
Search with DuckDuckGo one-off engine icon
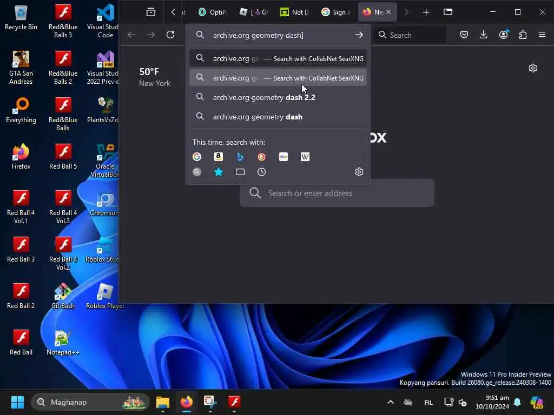(x=261, y=157)
